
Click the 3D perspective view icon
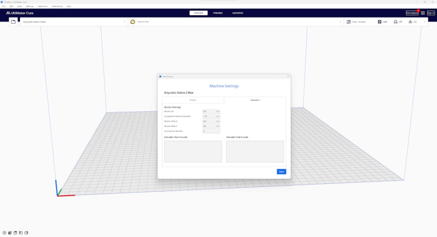click(x=5, y=233)
